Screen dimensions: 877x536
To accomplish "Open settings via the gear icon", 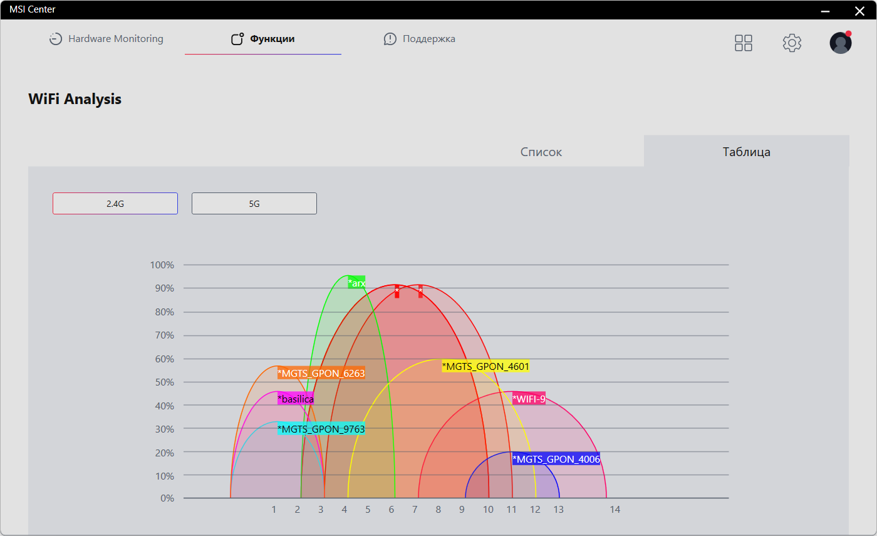I will 792,43.
